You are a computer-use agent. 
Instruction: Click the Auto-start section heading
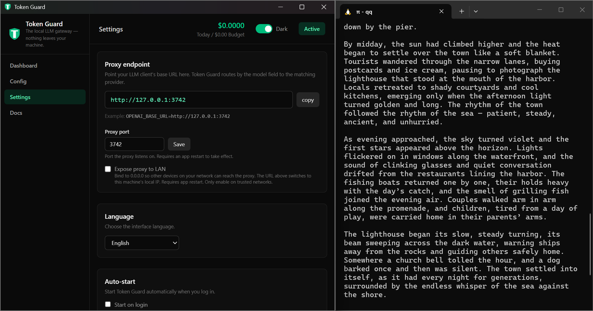pyautogui.click(x=120, y=282)
